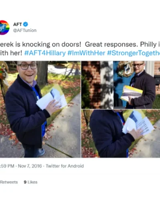
Task: Open the #AFT4Hillary hashtag
Action: tap(45, 53)
